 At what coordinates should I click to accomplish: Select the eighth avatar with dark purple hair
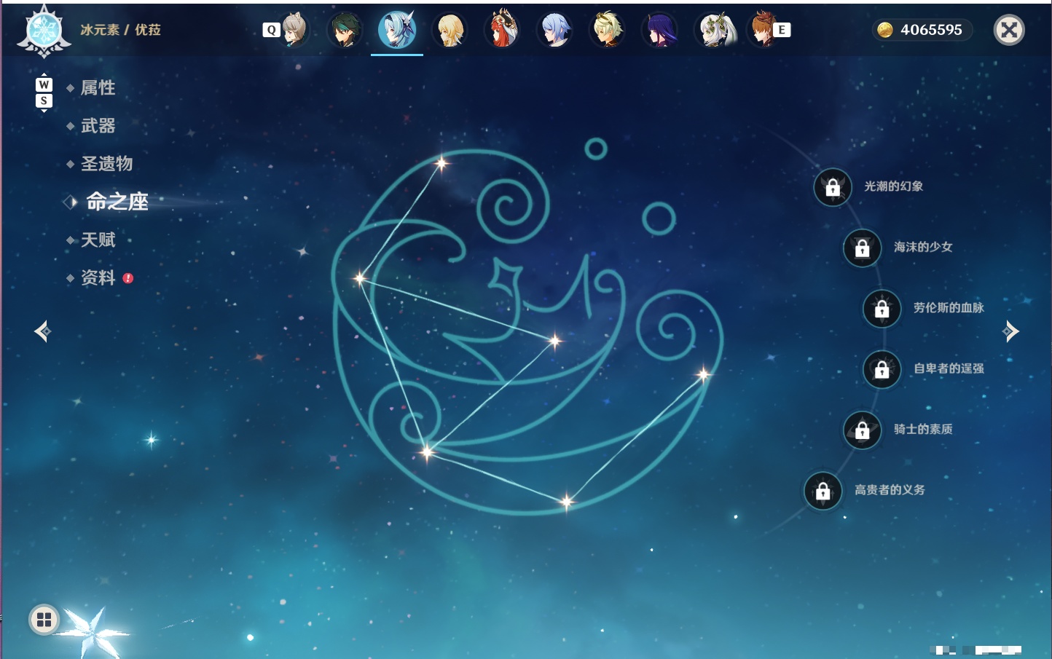click(x=659, y=30)
